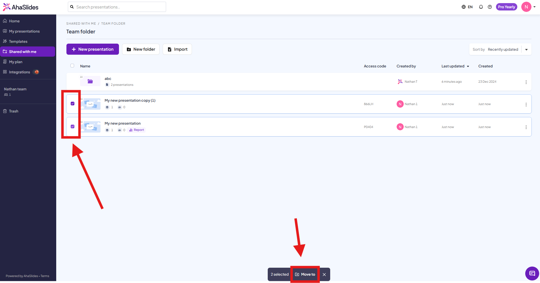Click the title My new presentation copy (1)

pyautogui.click(x=130, y=100)
